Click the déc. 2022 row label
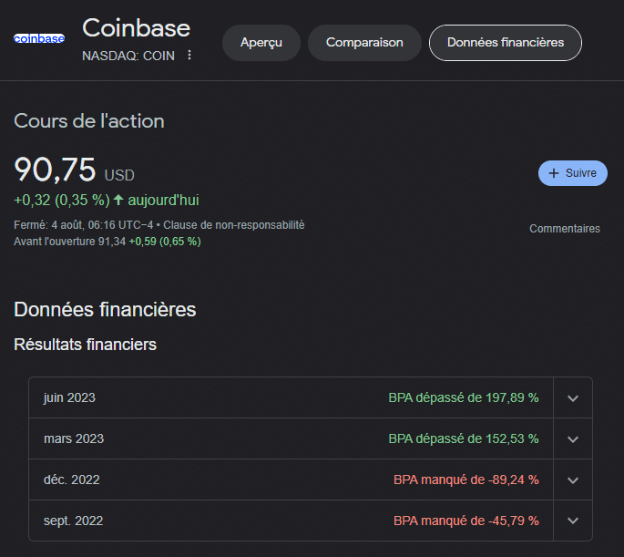The width and height of the screenshot is (624, 557). click(x=72, y=480)
